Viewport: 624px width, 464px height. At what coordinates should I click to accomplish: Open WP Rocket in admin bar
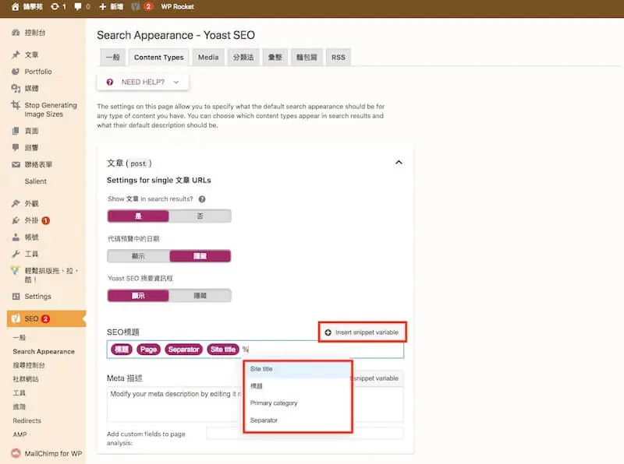[178, 7]
